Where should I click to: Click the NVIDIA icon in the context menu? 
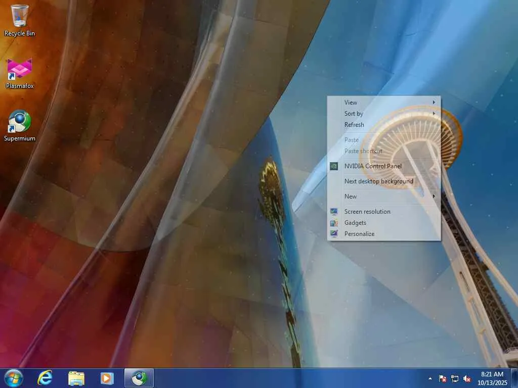(334, 166)
